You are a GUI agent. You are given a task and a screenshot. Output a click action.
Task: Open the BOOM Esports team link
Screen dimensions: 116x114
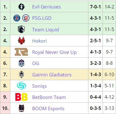[48, 109]
